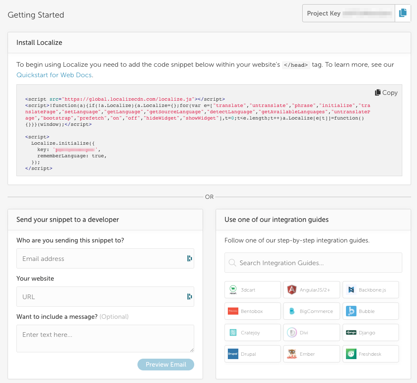The height and width of the screenshot is (383, 417).
Task: Click the Email address input field
Action: (x=106, y=258)
